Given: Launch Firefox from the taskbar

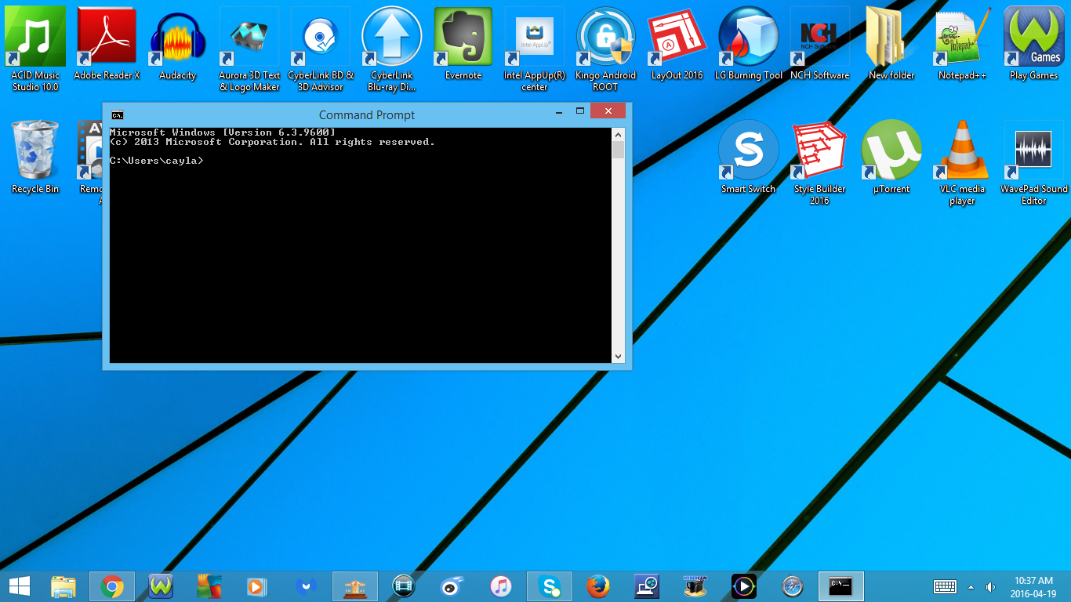Looking at the screenshot, I should click(598, 586).
